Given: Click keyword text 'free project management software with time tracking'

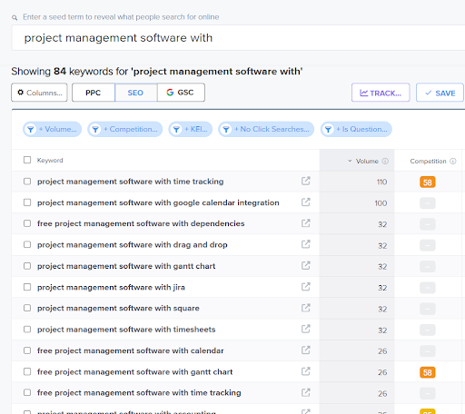Looking at the screenshot, I should (139, 393).
